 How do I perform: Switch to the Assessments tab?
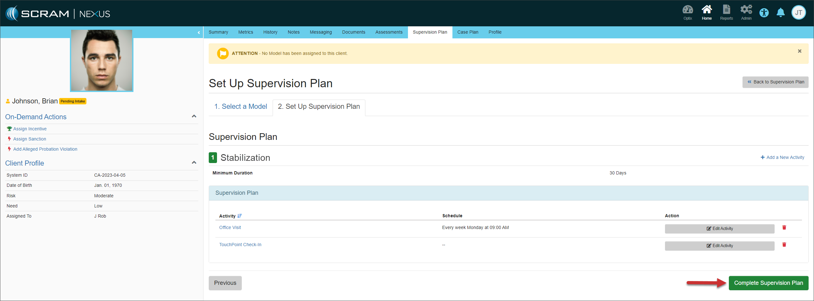pos(389,32)
